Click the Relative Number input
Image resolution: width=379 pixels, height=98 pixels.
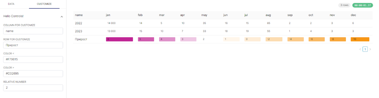click(x=33, y=88)
